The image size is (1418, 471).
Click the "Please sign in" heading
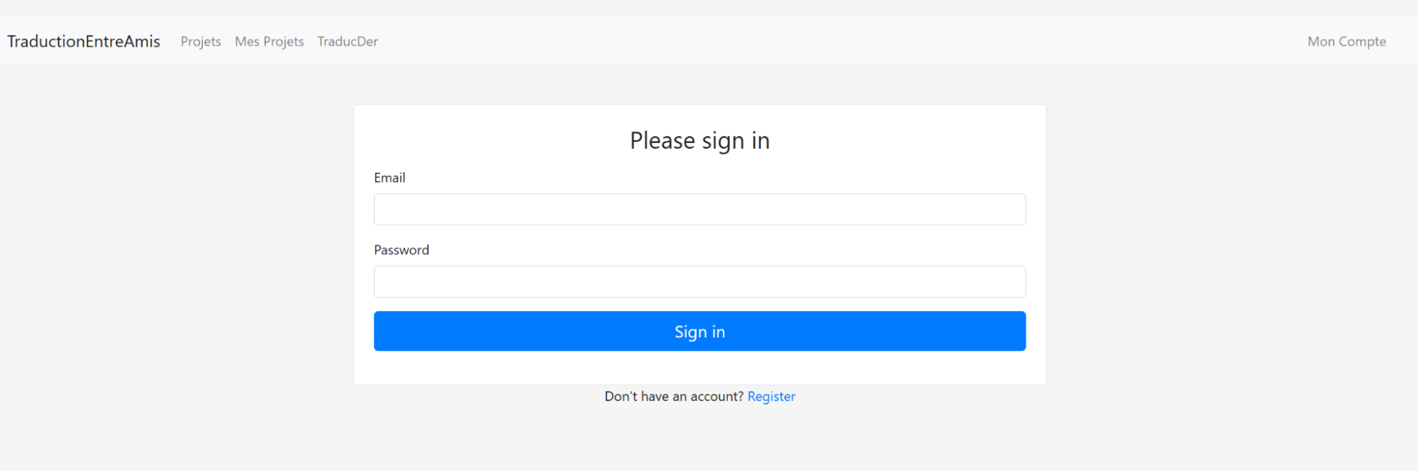699,140
